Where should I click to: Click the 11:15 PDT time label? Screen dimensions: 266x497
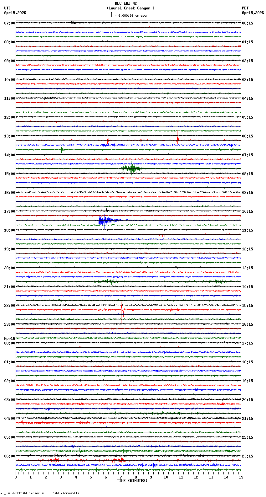pos(248,230)
